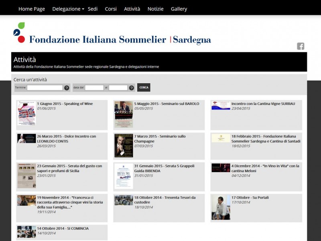
Task: Open '7 Marzo 2015 - Seminario sullo Champagne'
Action: [160, 139]
